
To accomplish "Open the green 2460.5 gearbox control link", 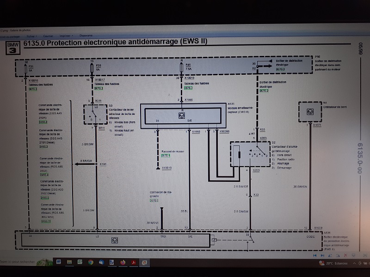I will pyautogui.click(x=44, y=198).
